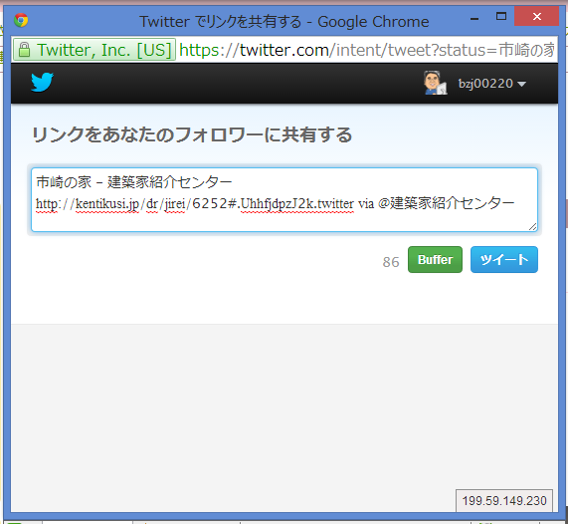Click the heading リンクをあなたのフォロワーに共有する
568x524 pixels.
point(192,134)
